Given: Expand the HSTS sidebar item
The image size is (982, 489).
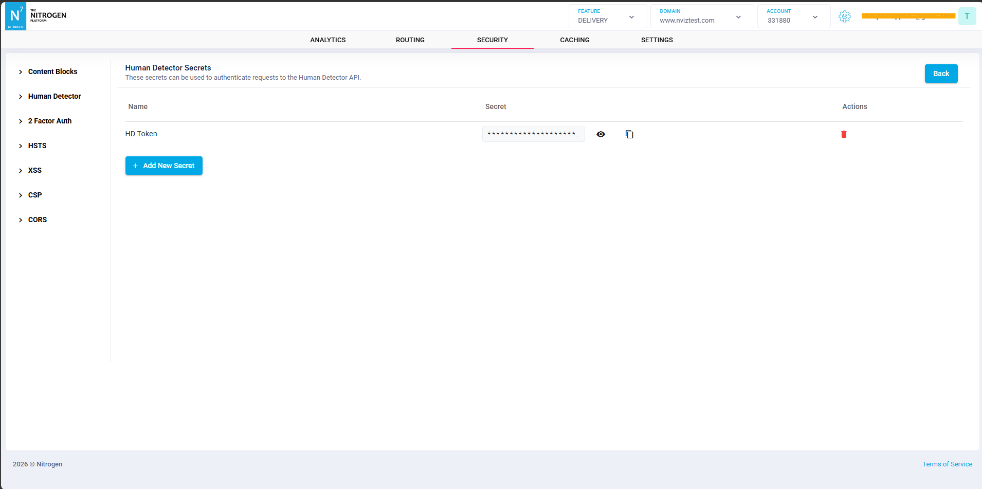Looking at the screenshot, I should pos(32,146).
